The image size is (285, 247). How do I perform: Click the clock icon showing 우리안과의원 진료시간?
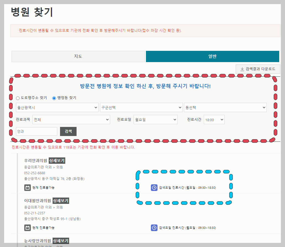[x=154, y=188]
